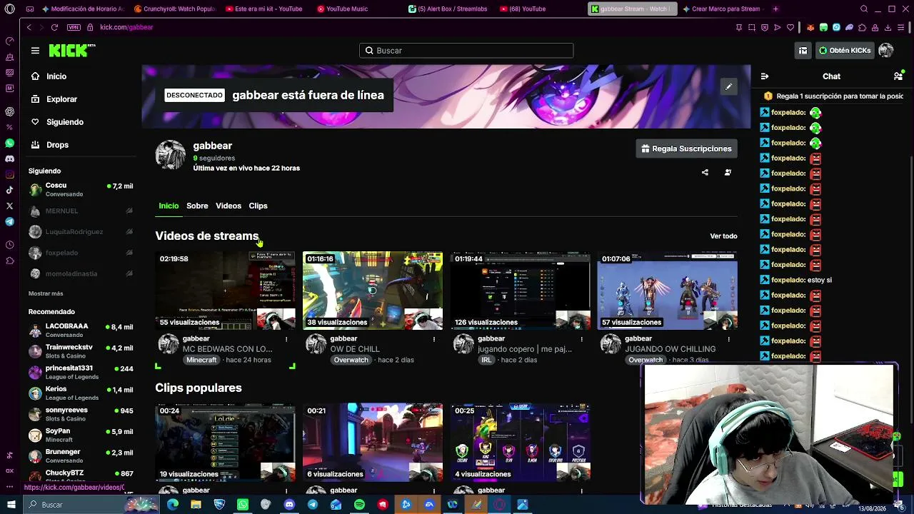
Task: Expand Mostrar más in following list
Action: click(46, 293)
